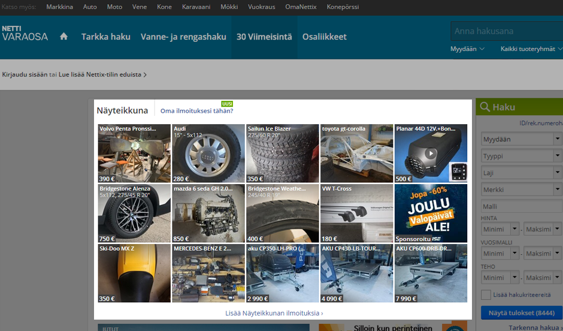Go to Vuokraus in top bar
This screenshot has height=331, width=563.
pos(261,7)
